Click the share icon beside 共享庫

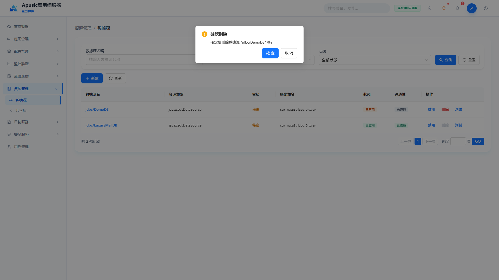coord(11,110)
